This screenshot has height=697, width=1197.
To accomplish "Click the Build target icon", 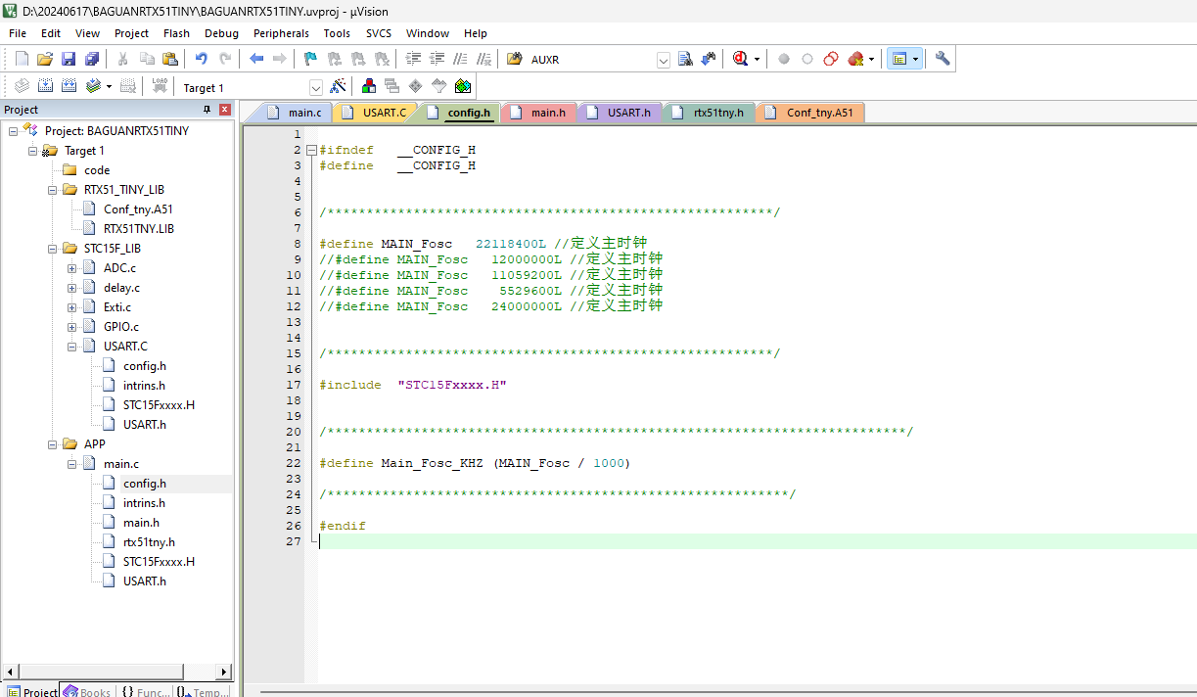I will pos(45,86).
